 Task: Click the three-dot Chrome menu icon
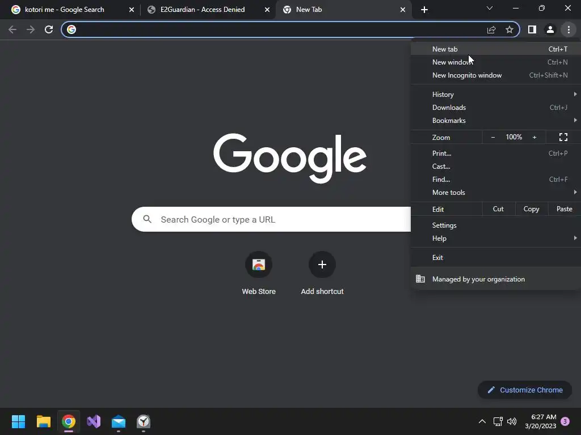(x=569, y=29)
